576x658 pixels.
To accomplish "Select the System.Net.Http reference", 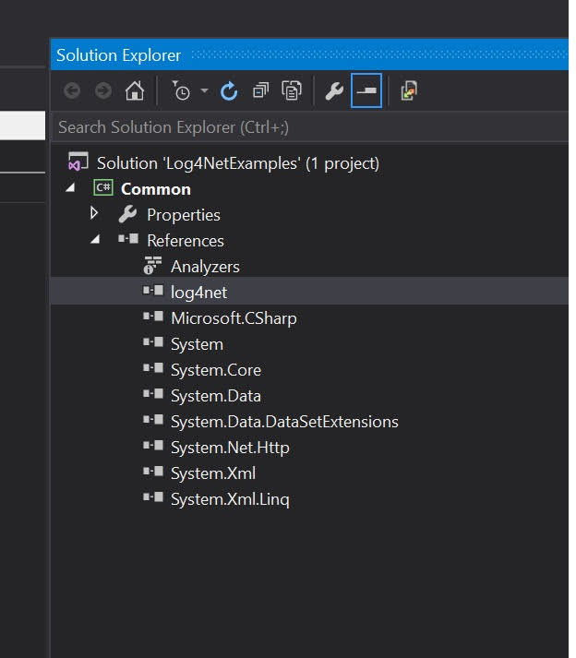I will click(230, 448).
